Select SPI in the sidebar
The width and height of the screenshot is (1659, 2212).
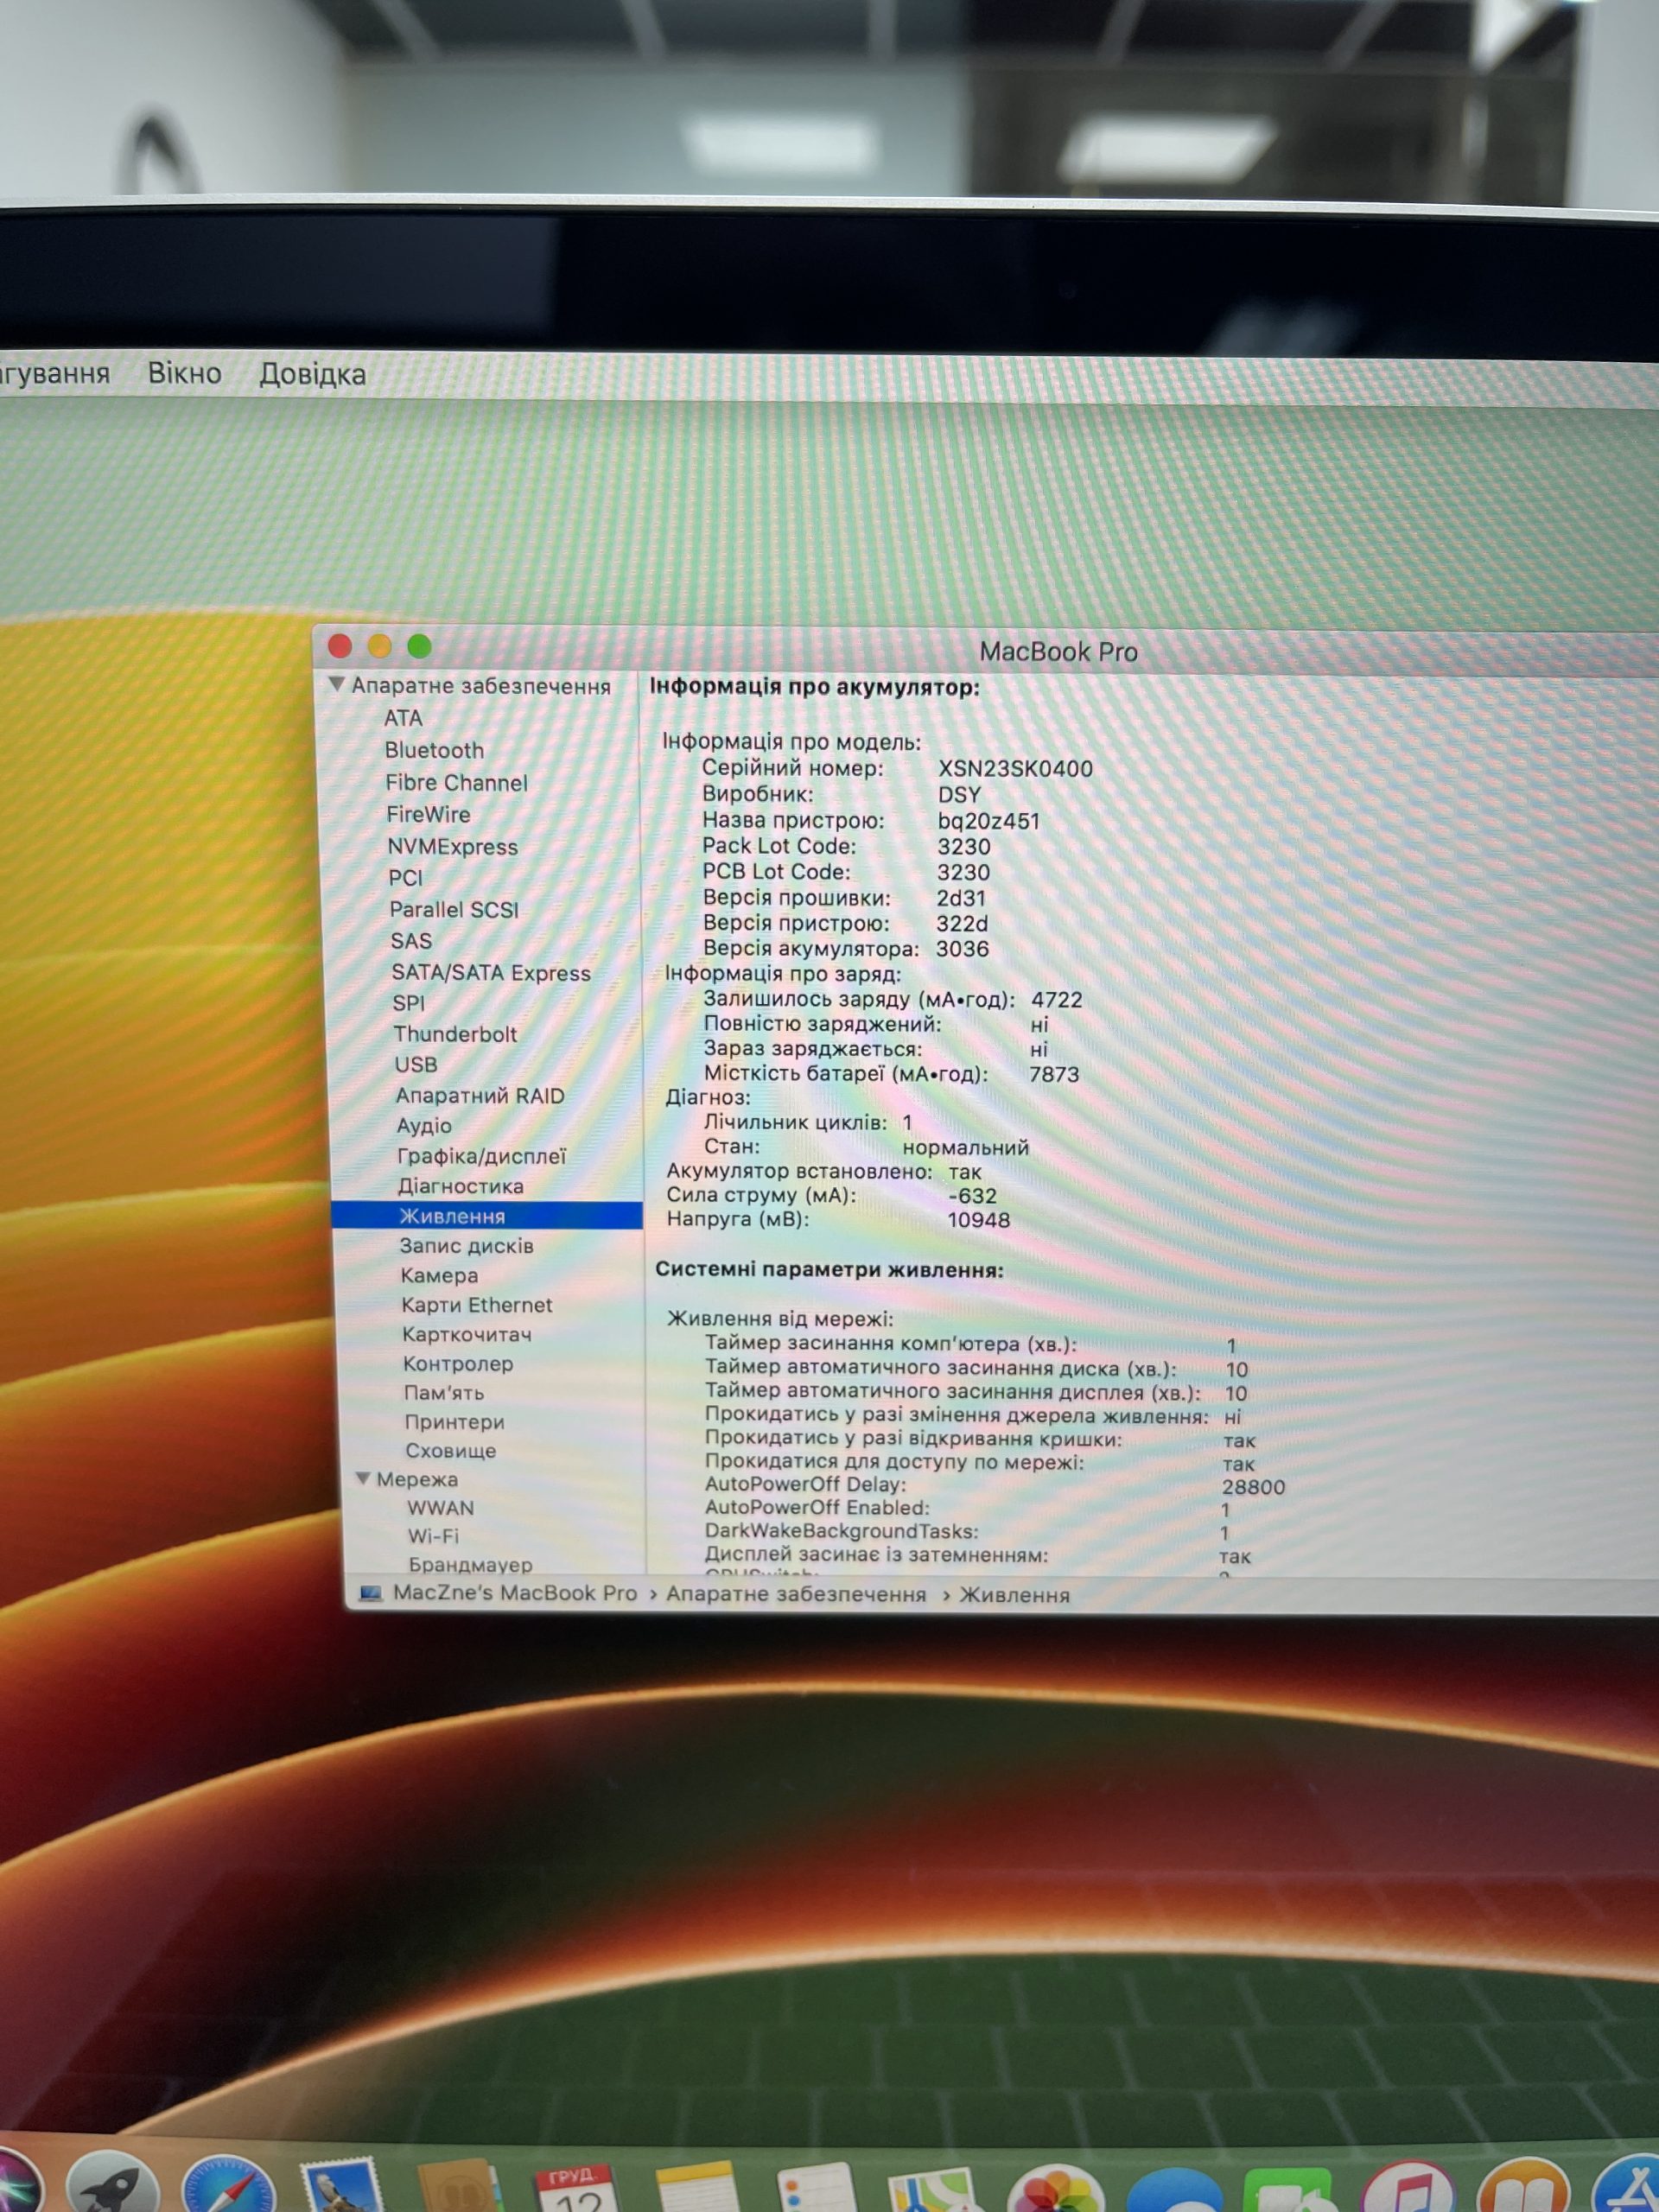409,1003
